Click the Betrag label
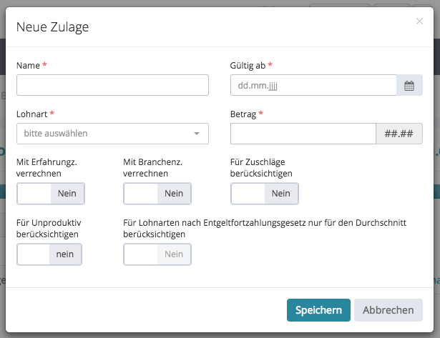 point(243,114)
